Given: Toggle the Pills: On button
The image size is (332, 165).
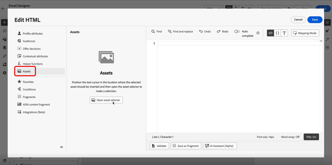Looking at the screenshot, I should [x=311, y=137].
